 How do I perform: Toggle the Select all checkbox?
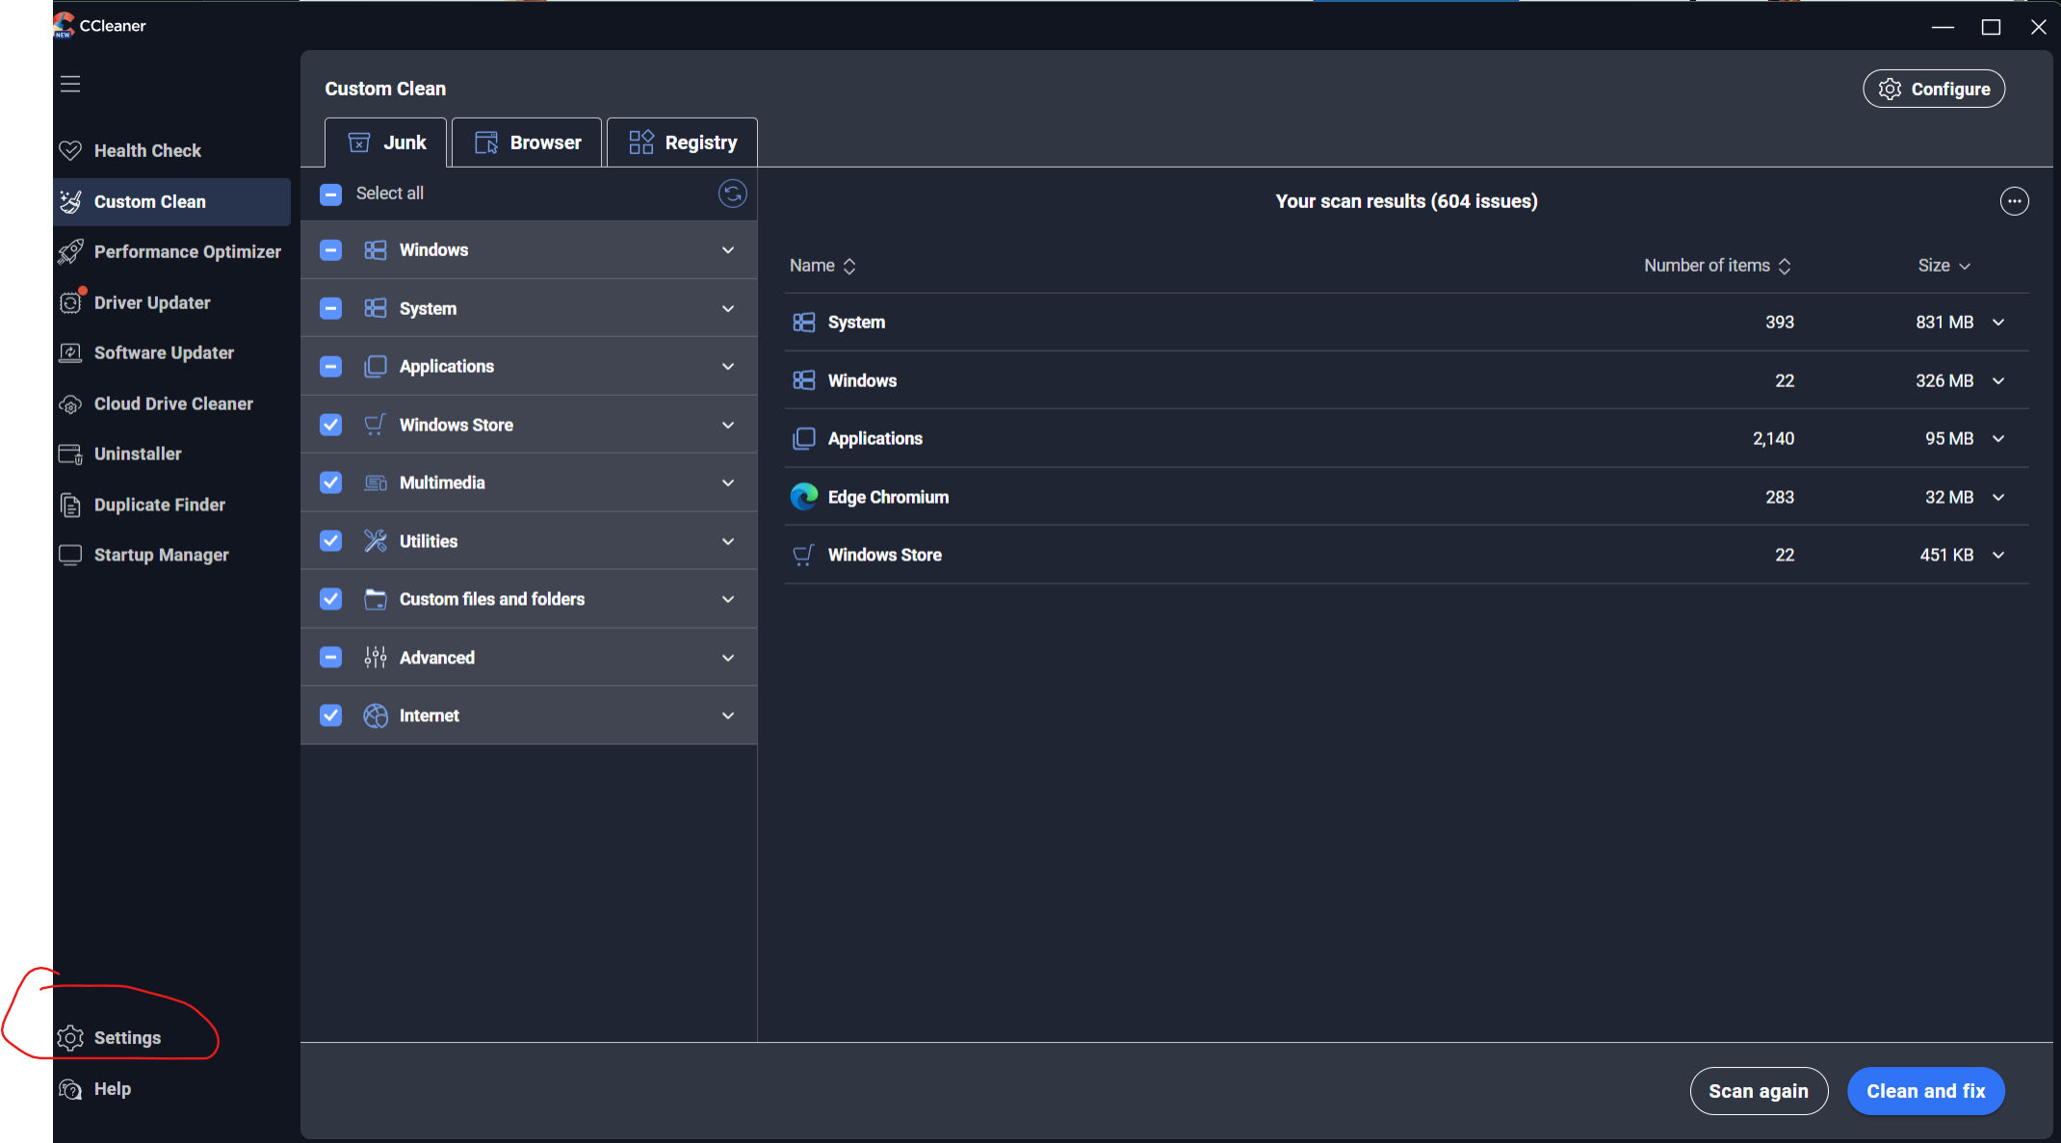pos(330,195)
